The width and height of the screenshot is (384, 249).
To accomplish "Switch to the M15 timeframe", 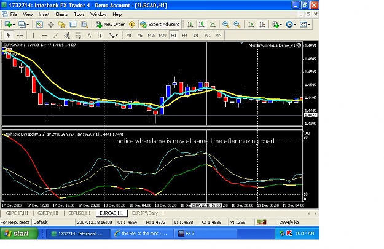I will (x=151, y=35).
